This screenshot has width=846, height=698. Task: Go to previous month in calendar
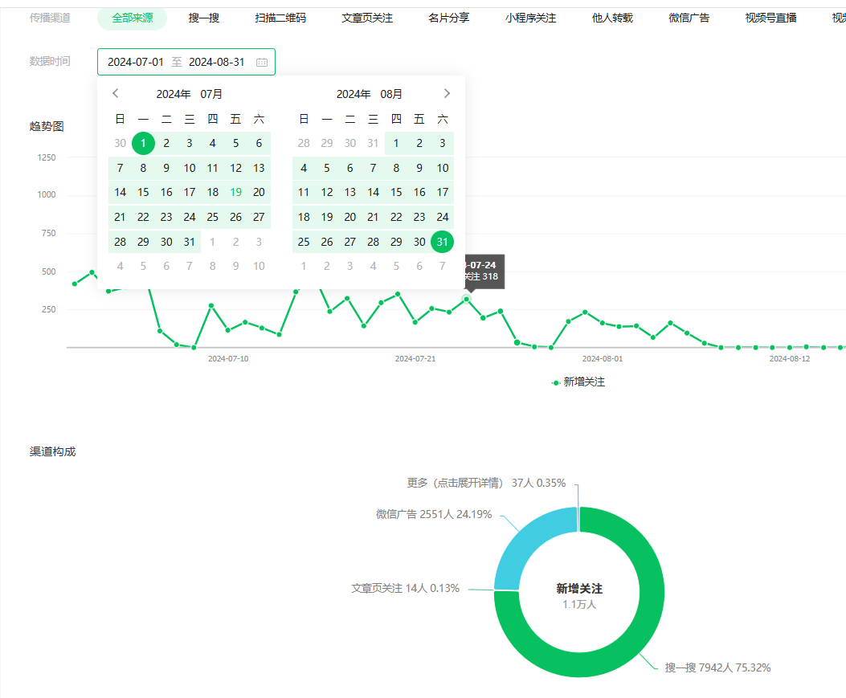click(x=116, y=93)
